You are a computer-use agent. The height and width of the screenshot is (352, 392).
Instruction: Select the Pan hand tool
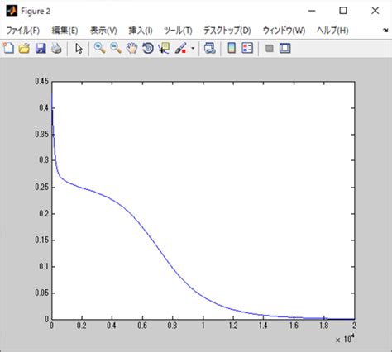point(131,48)
